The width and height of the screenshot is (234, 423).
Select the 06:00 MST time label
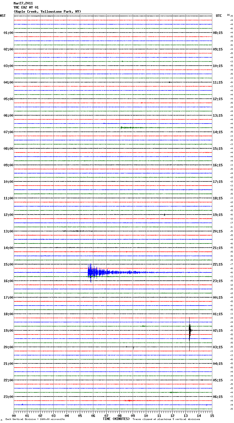9,116
